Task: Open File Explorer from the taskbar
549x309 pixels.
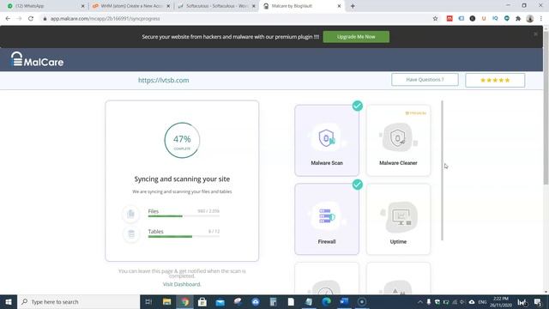Action: click(x=166, y=301)
